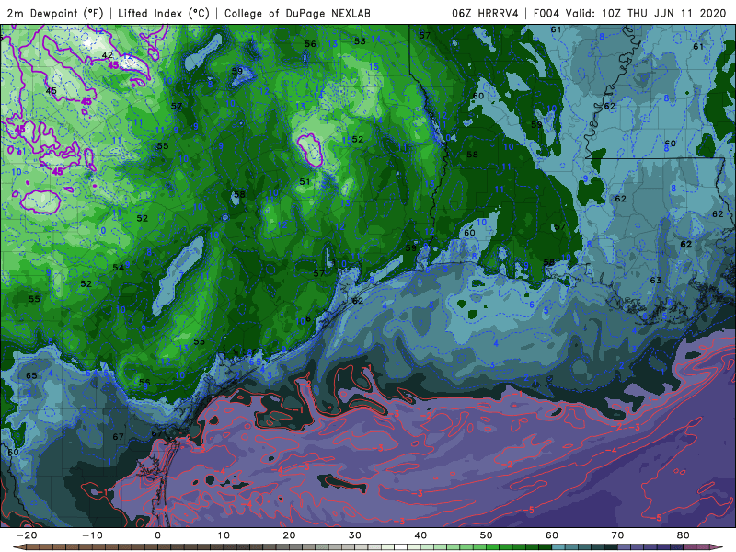Click "College of DuPage NEXLAB" header text
The width and height of the screenshot is (736, 552).
pos(297,13)
